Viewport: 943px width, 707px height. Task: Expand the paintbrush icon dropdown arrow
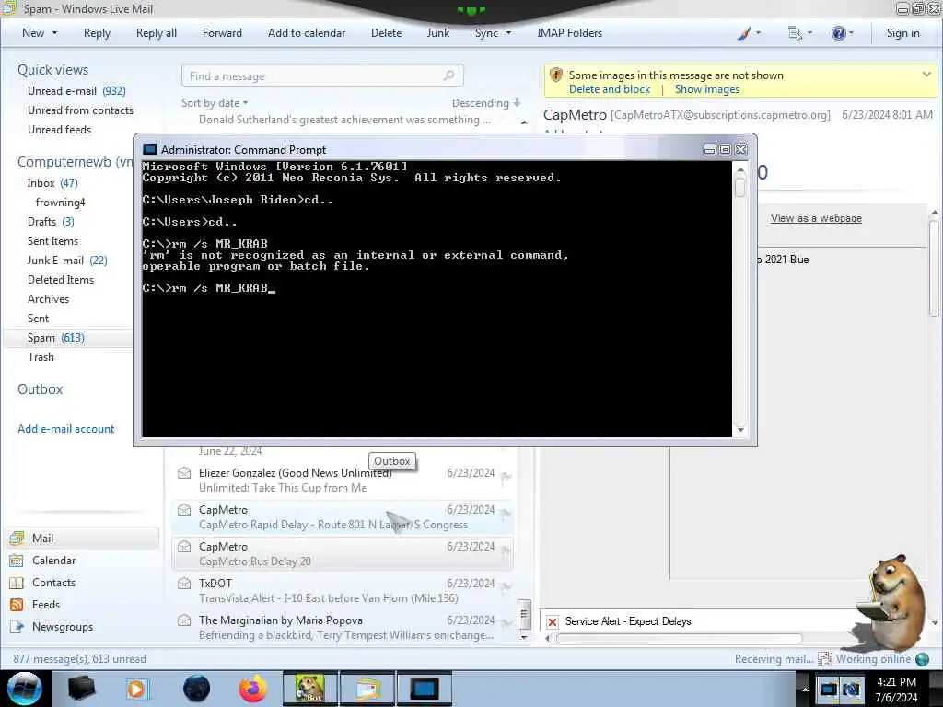pos(758,33)
